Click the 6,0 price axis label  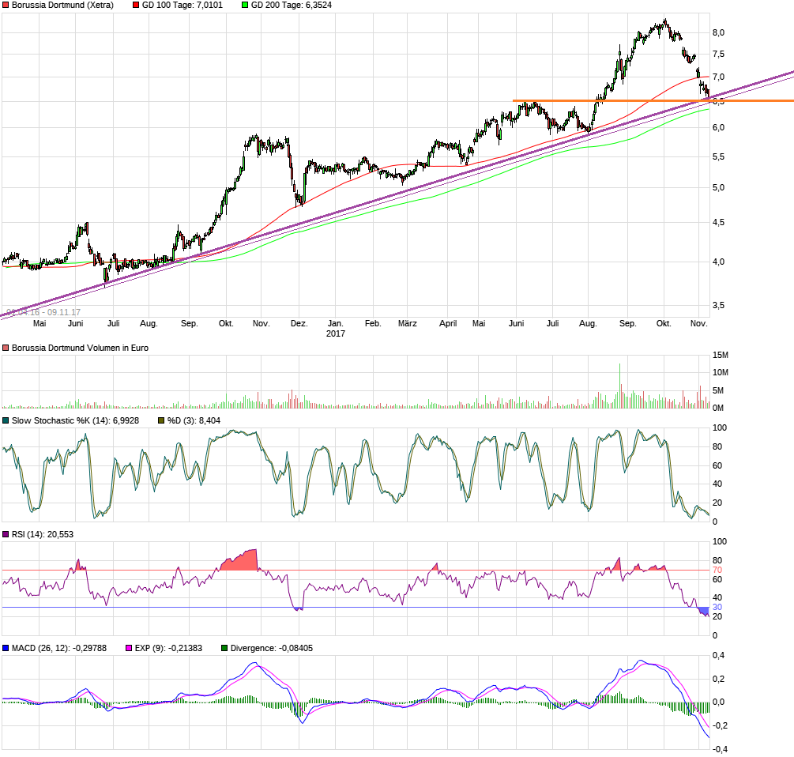click(x=718, y=127)
